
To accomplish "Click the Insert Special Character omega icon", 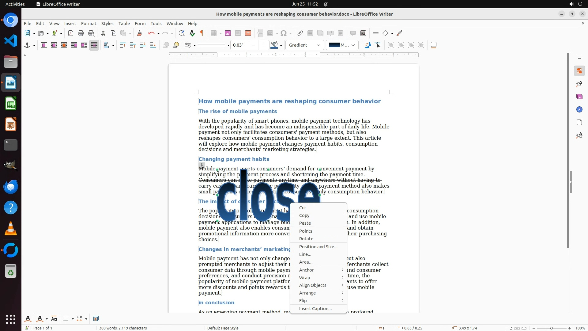I will 284,33.
